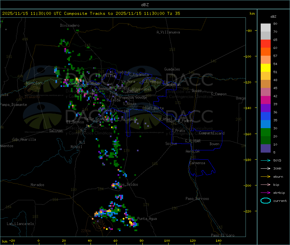Screen dimensions: 290x245
Task: Click the yellow eburn arrow legend icon
Action: pyautogui.click(x=266, y=176)
